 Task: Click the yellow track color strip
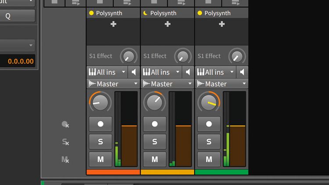click(167, 172)
